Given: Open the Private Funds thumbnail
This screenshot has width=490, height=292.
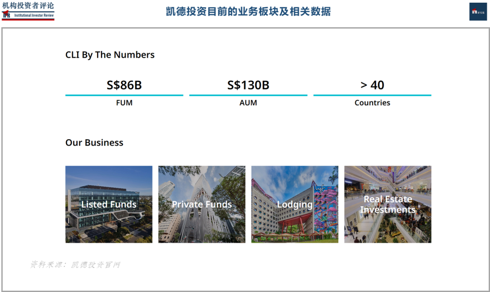Looking at the screenshot, I should tap(201, 204).
